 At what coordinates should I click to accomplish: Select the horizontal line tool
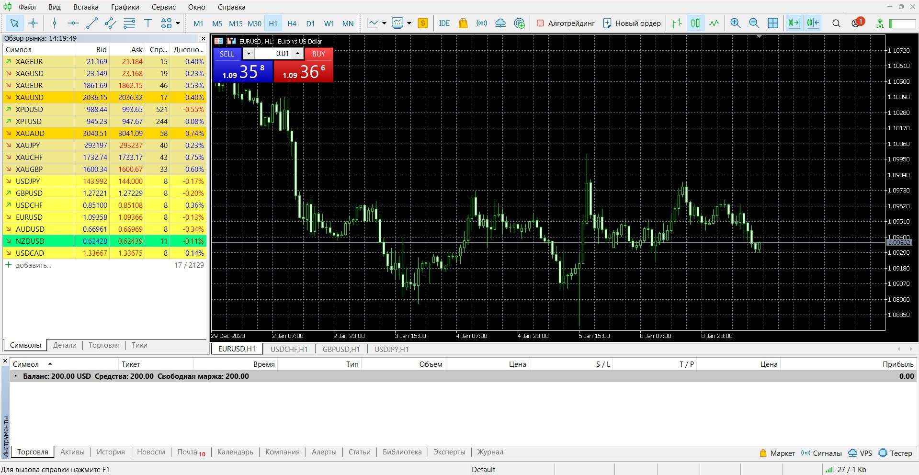click(x=73, y=23)
